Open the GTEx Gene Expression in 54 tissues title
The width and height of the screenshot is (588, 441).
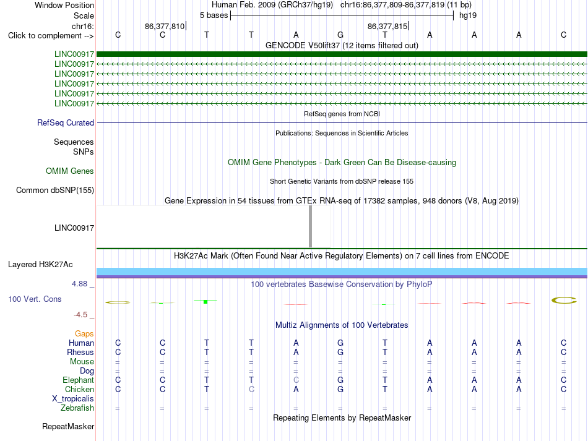[342, 200]
